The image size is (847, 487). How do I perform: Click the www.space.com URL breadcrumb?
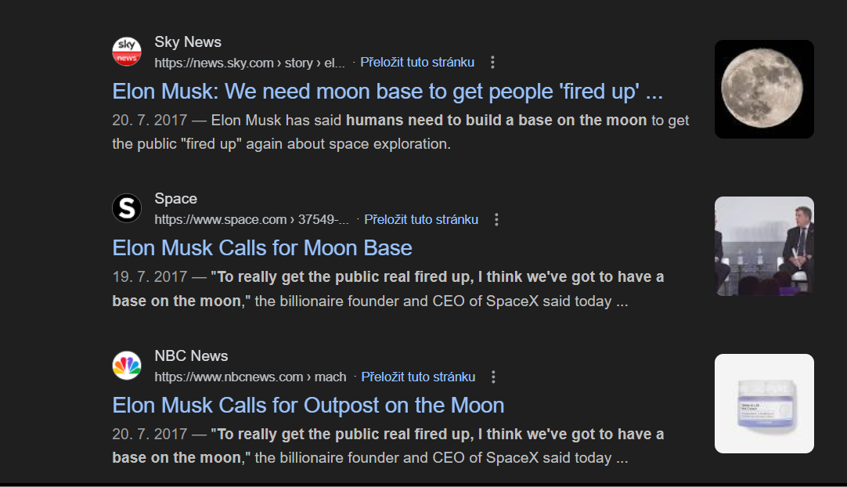click(x=251, y=220)
